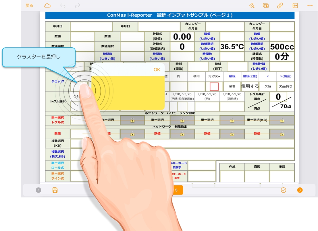Tap the 時刻(開始) input field
Viewport: 318px width, 231px height.
point(198,67)
